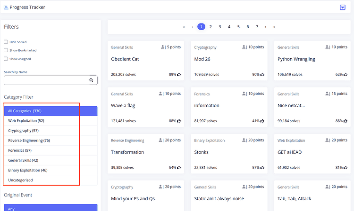Click the Progress Tracker chart icon
The width and height of the screenshot is (354, 211).
pyautogui.click(x=6, y=7)
